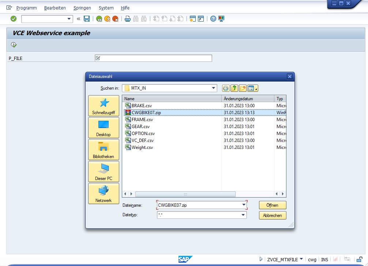Select the OPTION.csv file in list

coord(143,133)
